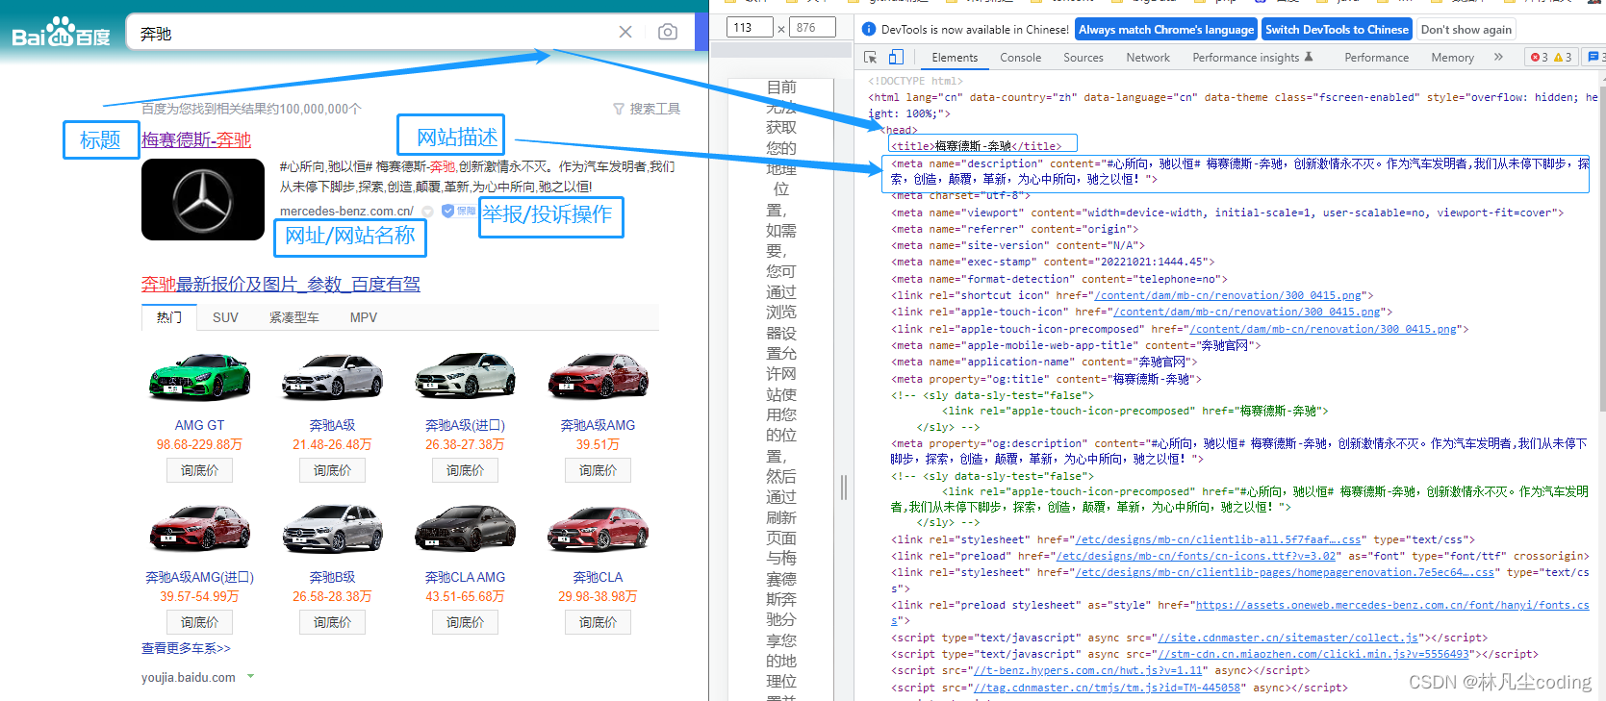Click the 奔驰A级AMG red car image
This screenshot has height=701, width=1606.
point(598,376)
